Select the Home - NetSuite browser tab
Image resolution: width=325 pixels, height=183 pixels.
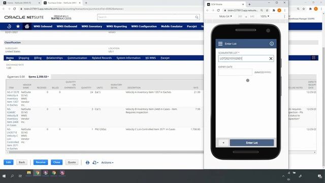[21, 3]
